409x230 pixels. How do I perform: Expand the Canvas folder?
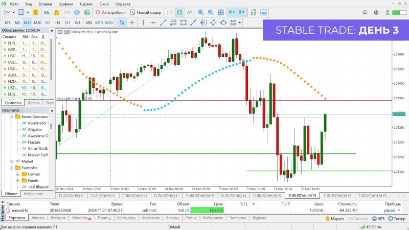17,174
